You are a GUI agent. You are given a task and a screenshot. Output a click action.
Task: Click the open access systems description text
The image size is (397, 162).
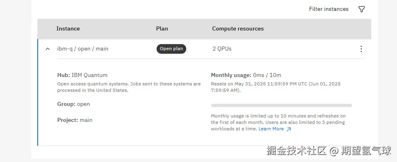(x=128, y=87)
